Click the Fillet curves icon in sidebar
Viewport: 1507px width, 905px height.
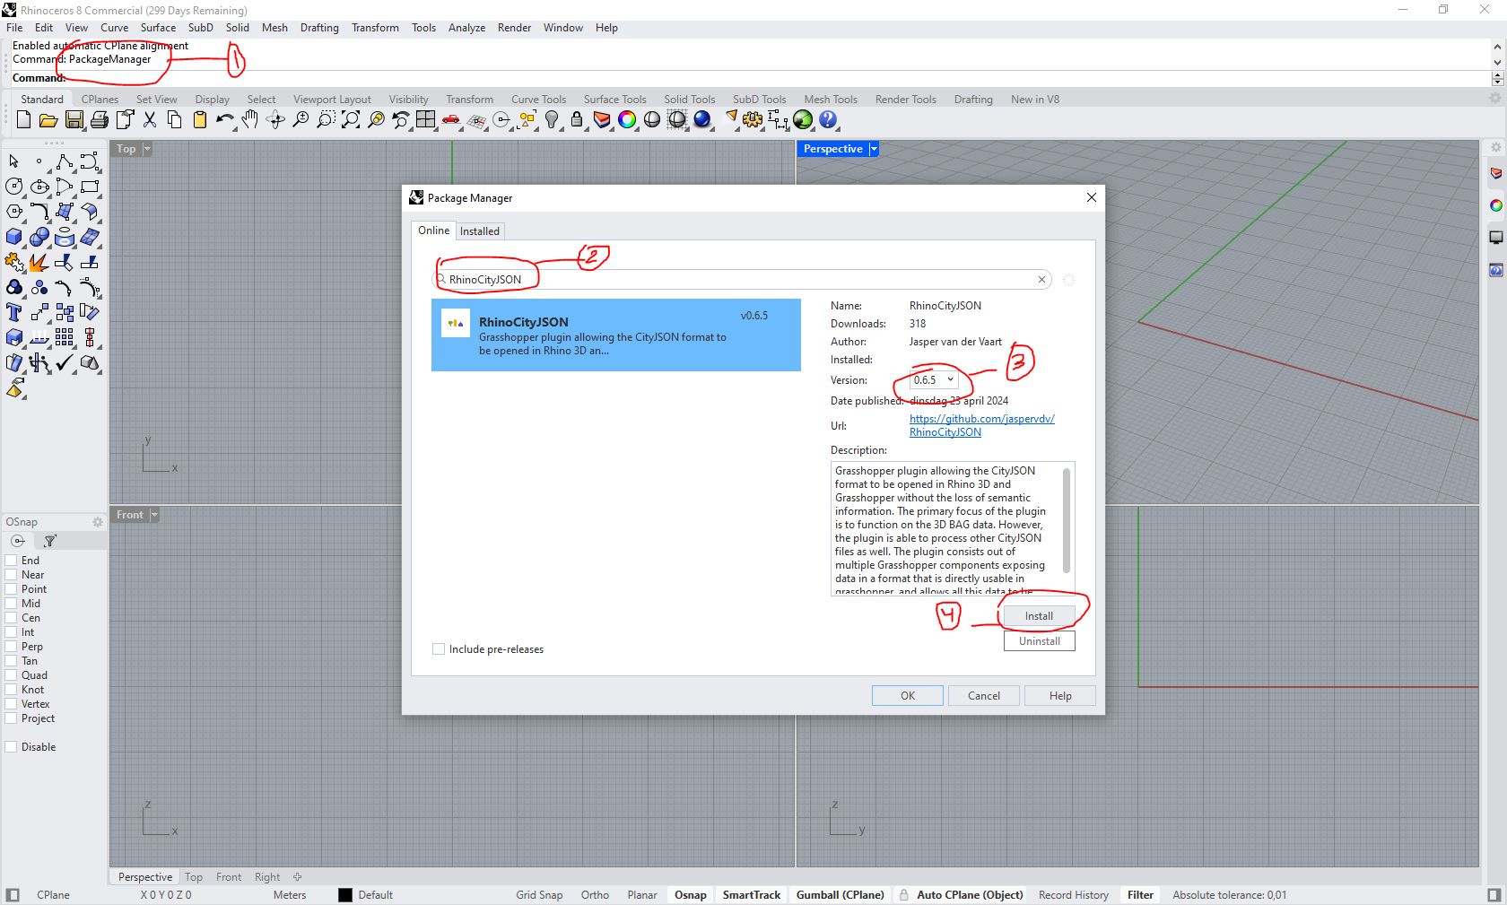click(39, 212)
